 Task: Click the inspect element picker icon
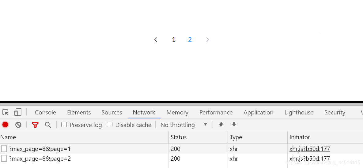click(x=5, y=112)
